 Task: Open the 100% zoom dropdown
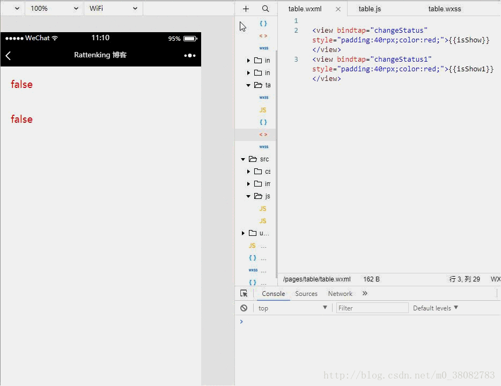pos(54,8)
